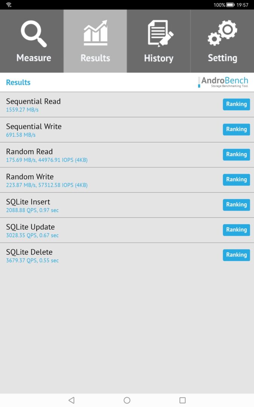View Ranking for SQLite Delete
This screenshot has width=254, height=407.
coord(236,255)
